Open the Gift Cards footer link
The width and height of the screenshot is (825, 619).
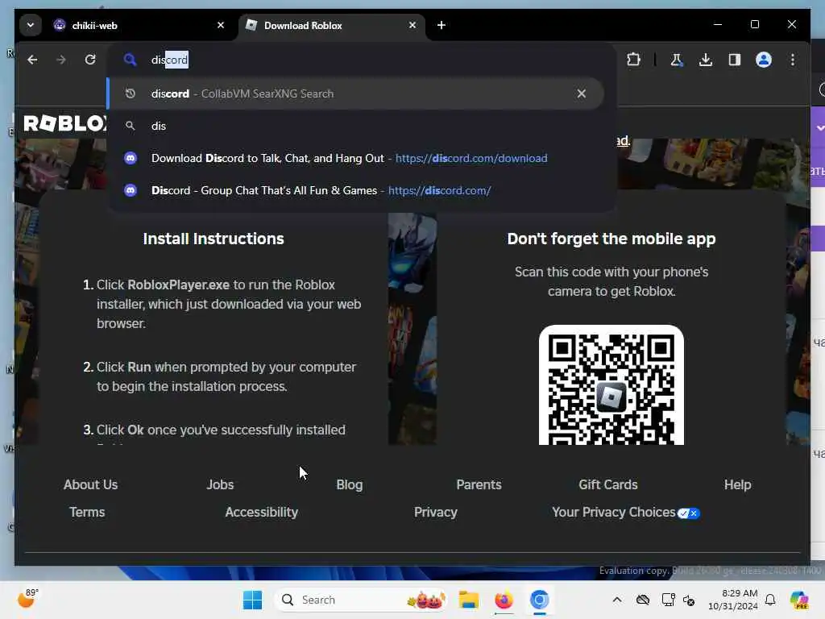click(x=608, y=484)
